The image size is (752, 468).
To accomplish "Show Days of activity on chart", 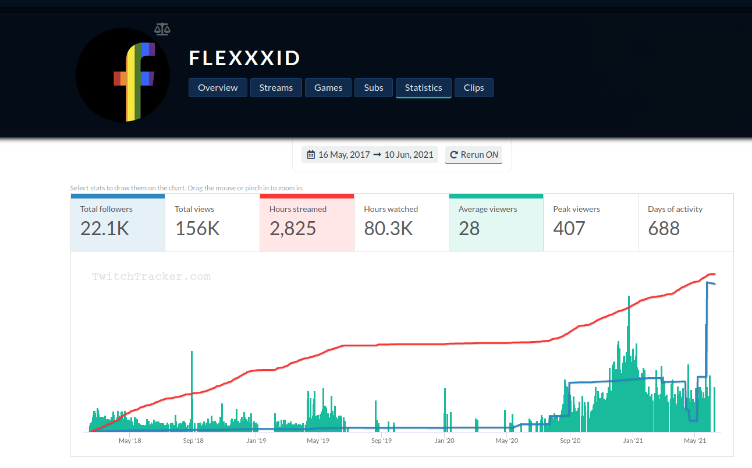I will pos(686,223).
